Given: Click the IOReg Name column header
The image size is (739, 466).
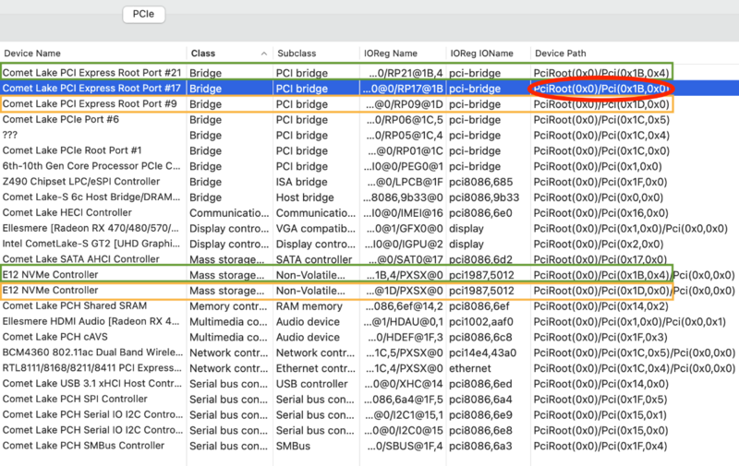Looking at the screenshot, I should point(392,53).
